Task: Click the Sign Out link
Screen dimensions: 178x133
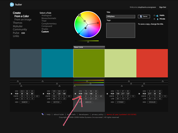Action: [162, 7]
